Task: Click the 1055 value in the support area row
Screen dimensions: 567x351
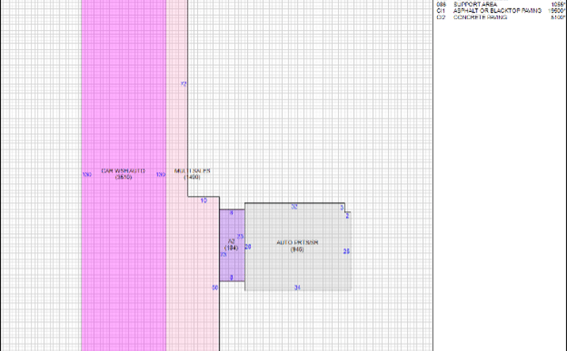Action: click(x=558, y=4)
